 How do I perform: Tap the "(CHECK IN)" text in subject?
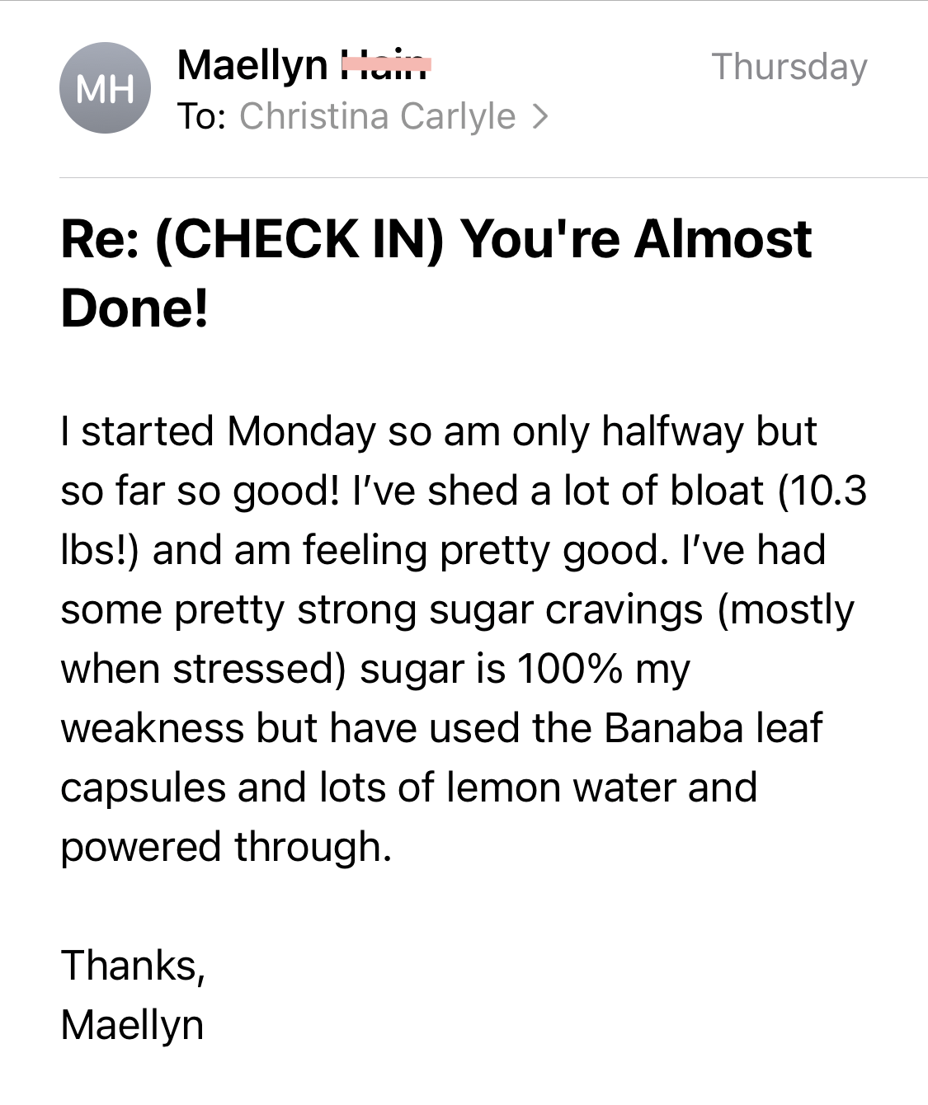tap(299, 239)
